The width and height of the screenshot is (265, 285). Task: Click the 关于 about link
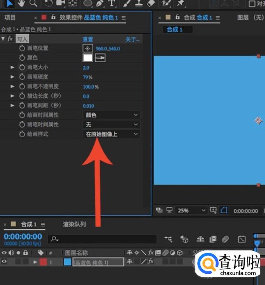click(x=132, y=39)
